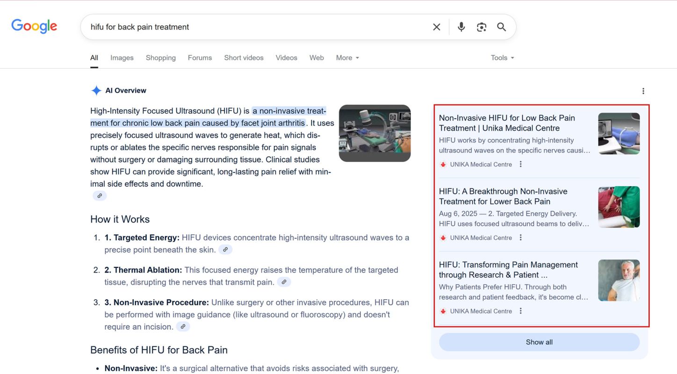Viewport: 677px width, 374px height.
Task: Switch to the Images tab
Action: (x=122, y=58)
